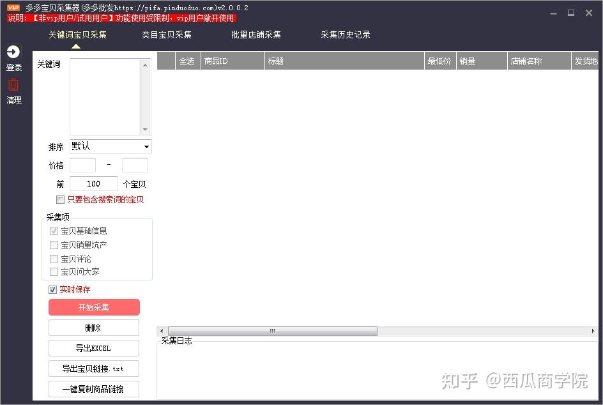
Task: Click the 导出宝贝链接.txt button
Action: pyautogui.click(x=93, y=369)
